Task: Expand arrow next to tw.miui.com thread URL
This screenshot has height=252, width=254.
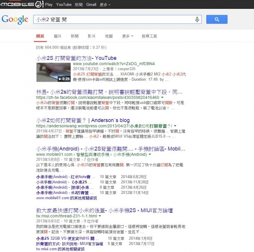Action: [100, 216]
